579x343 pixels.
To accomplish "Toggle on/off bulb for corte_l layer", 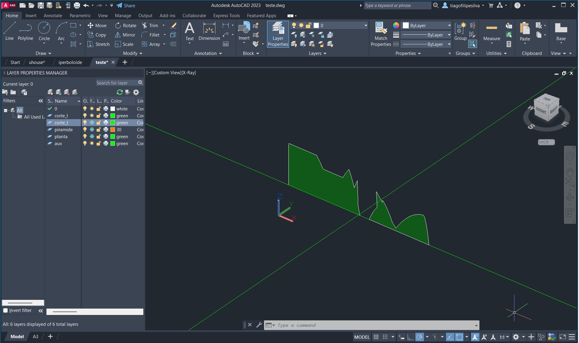I will pyautogui.click(x=85, y=116).
